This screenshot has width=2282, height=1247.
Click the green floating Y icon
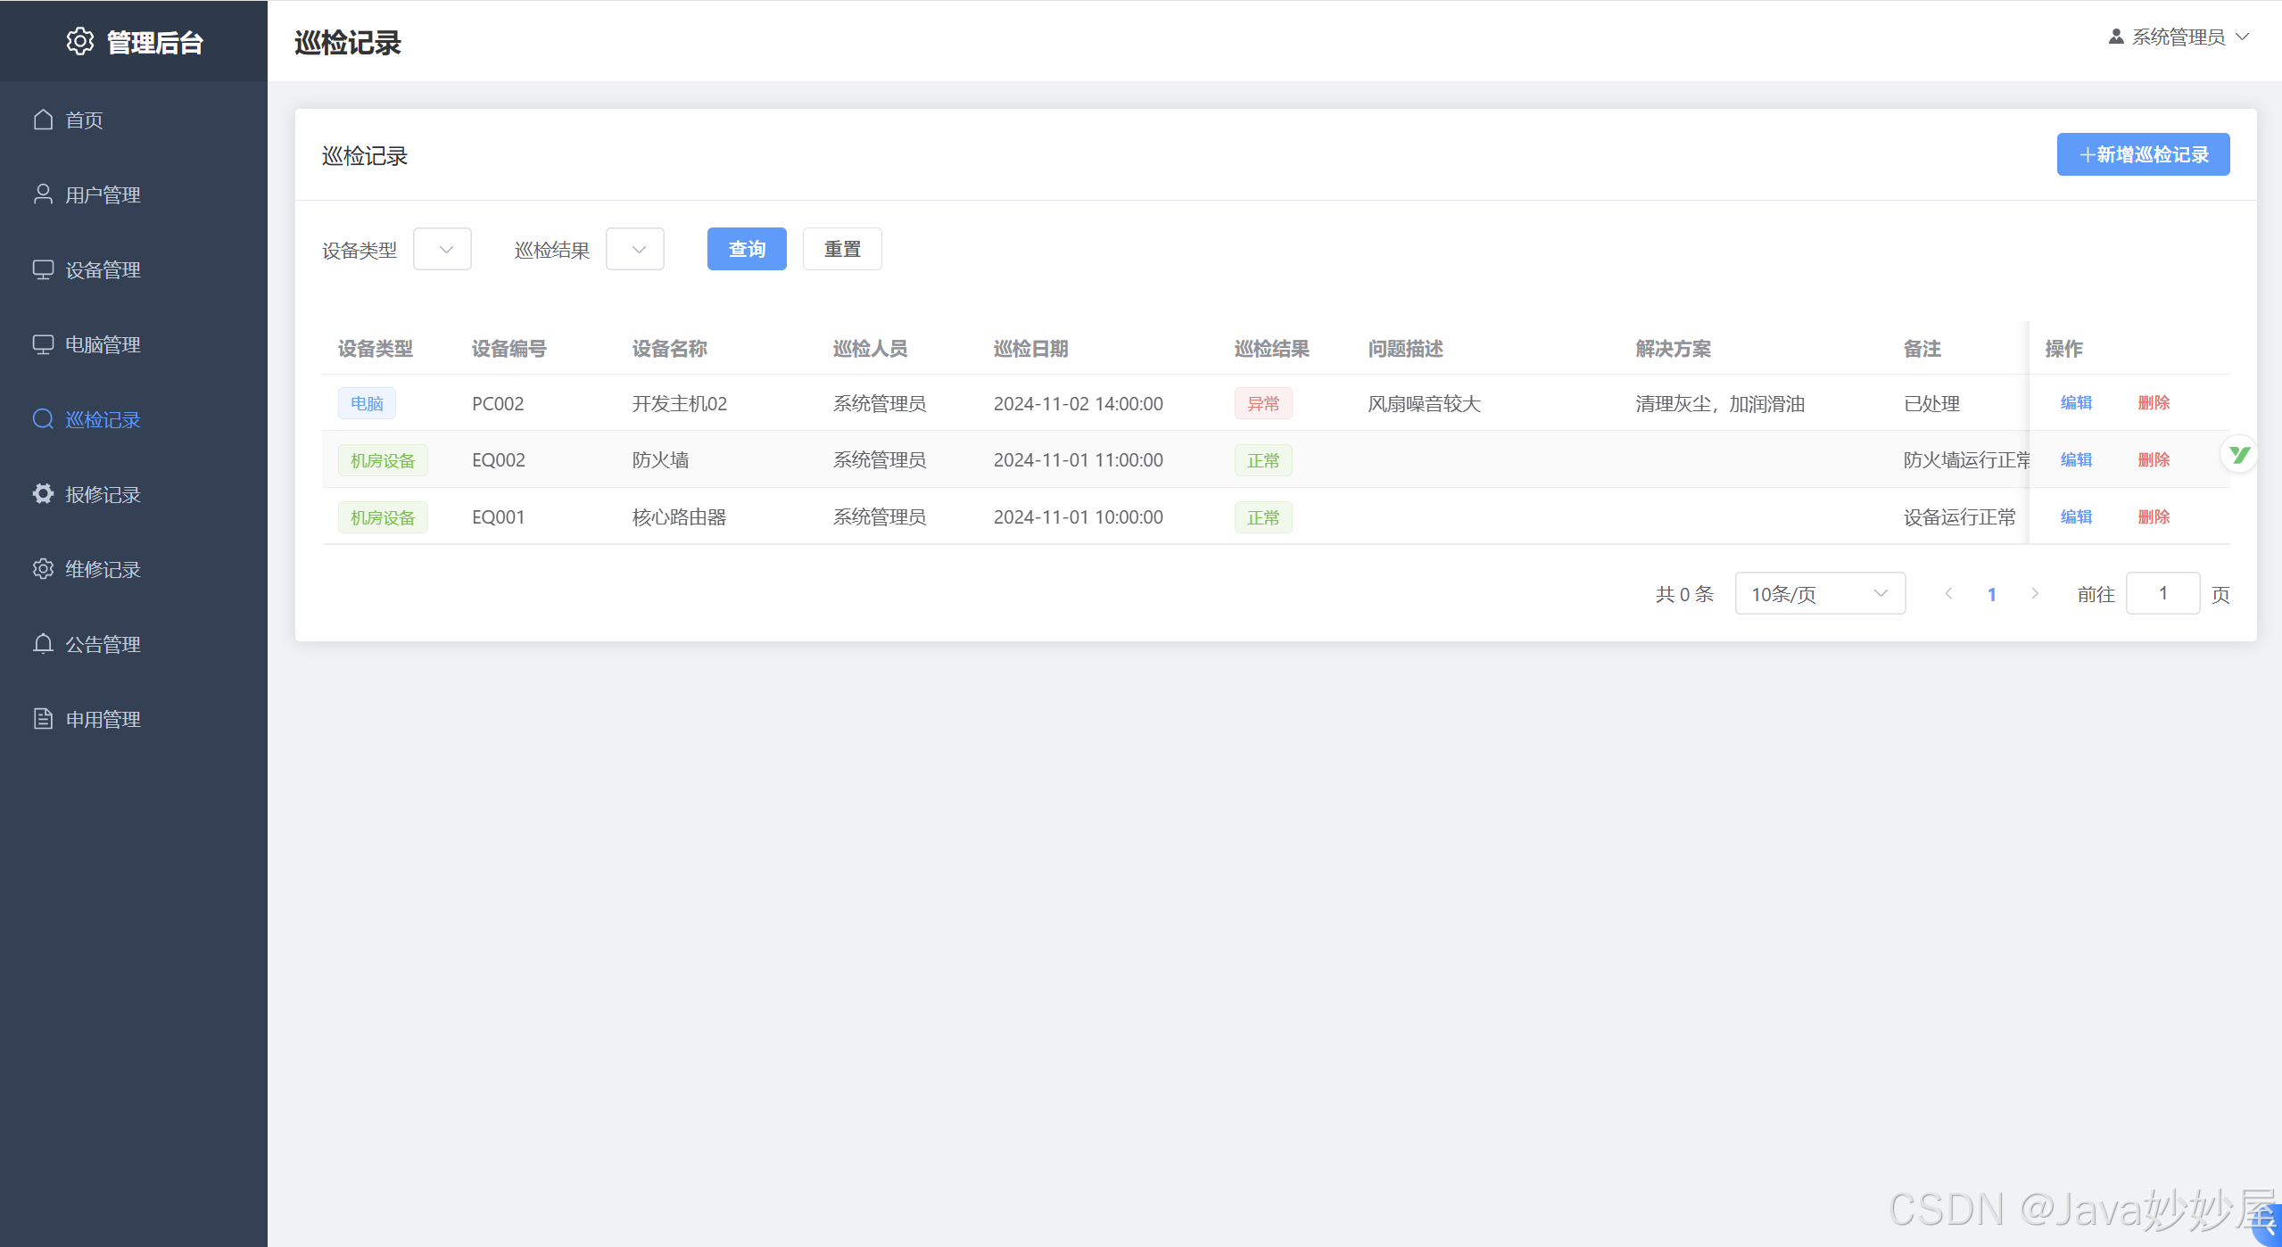pos(2239,455)
